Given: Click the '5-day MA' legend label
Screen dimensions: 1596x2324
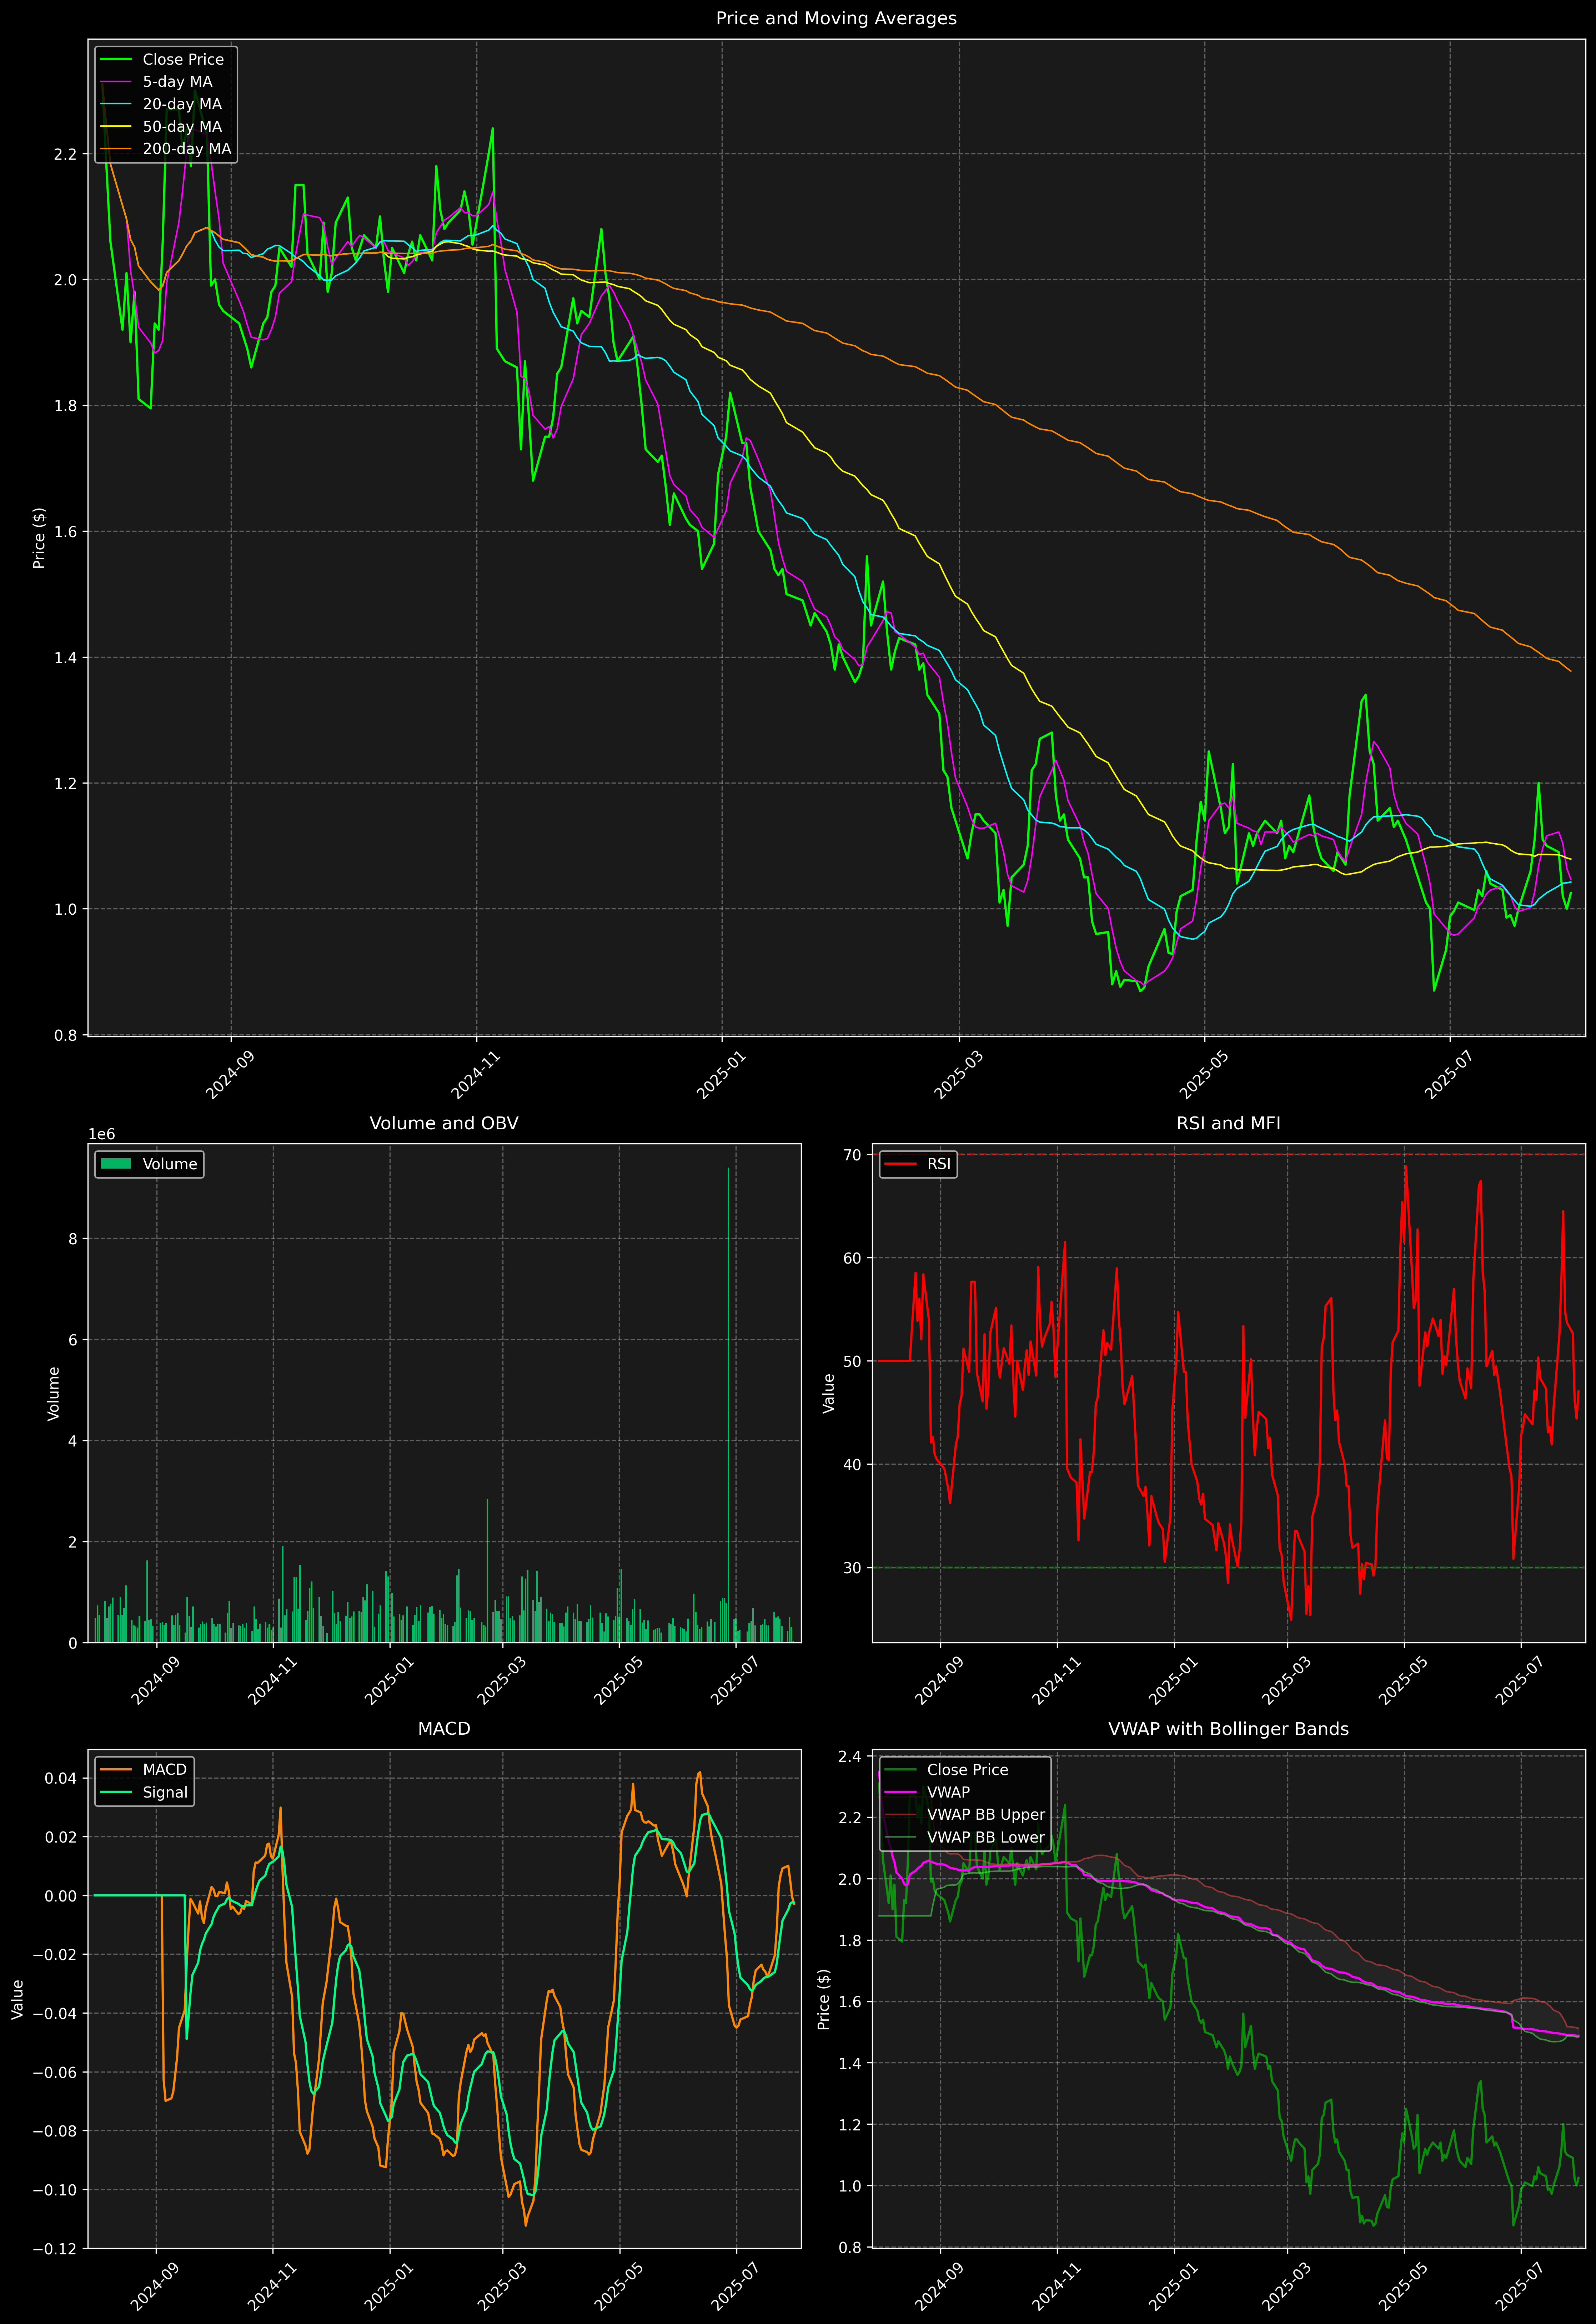Looking at the screenshot, I should [x=177, y=82].
